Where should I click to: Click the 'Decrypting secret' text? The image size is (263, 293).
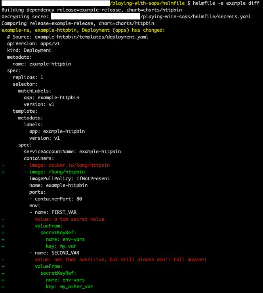[25, 17]
